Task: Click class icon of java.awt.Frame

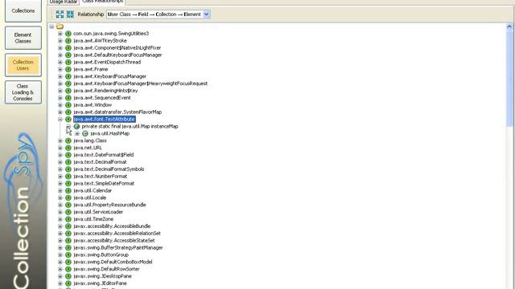Action: pyautogui.click(x=68, y=69)
